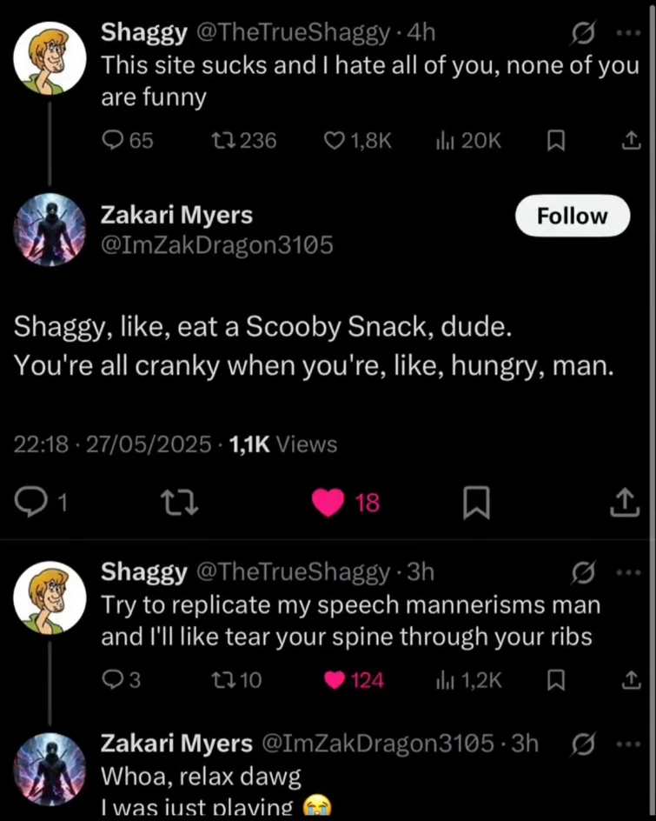Open the repost icon on Zakari's main reply

click(179, 502)
